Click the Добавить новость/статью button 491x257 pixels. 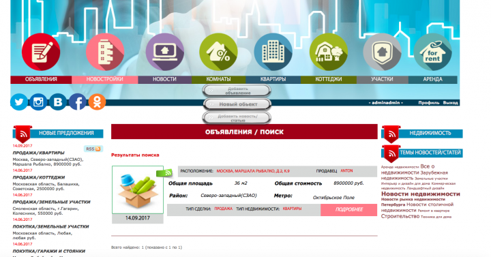click(237, 118)
